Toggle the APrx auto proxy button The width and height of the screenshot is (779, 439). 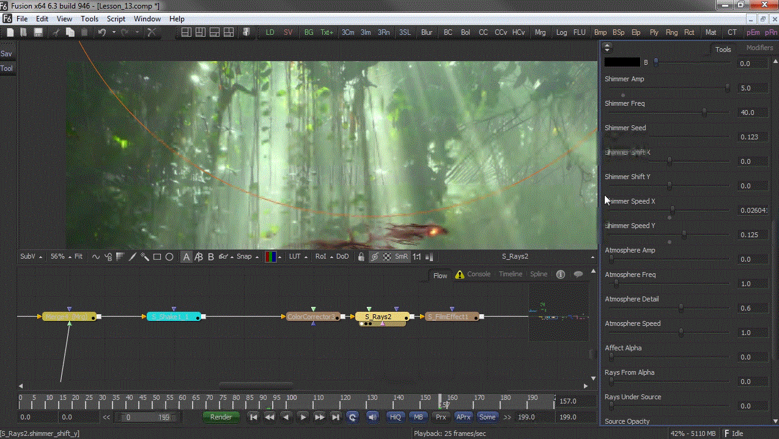[x=463, y=417]
